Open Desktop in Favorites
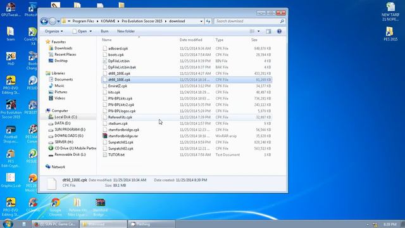The height and width of the screenshot is (228, 405). [61, 61]
